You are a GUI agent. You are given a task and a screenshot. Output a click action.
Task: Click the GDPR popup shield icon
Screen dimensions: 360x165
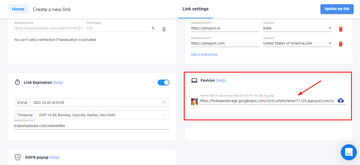coord(18,157)
